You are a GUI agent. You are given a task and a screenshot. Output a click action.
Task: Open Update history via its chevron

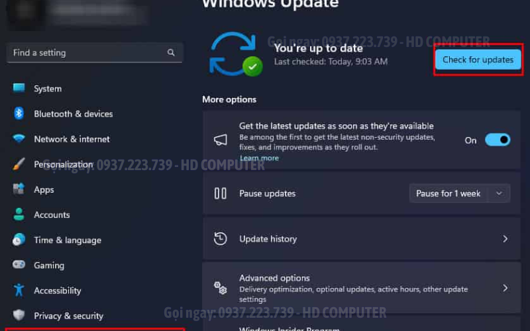click(x=505, y=239)
